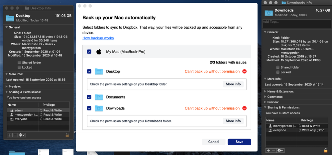Add a user with plus in Desktop Info
The height and width of the screenshot is (155, 332).
[x=9, y=135]
